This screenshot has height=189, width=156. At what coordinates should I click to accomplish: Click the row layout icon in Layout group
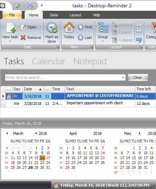pyautogui.click(x=139, y=32)
